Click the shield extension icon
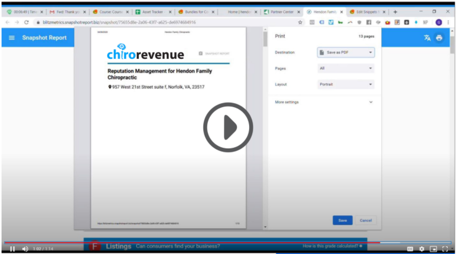The image size is (457, 254). 360,22
